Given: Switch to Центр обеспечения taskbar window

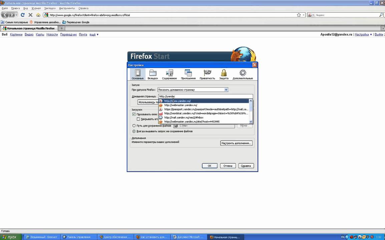Looking at the screenshot, I should (115, 237).
